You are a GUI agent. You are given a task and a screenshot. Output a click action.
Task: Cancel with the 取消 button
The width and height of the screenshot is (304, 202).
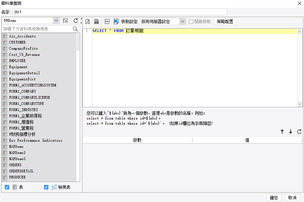coord(292,198)
